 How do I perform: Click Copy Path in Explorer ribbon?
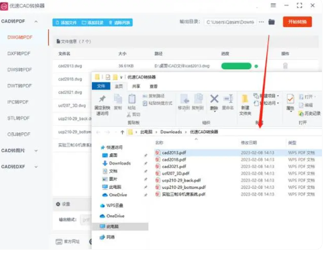pos(154,96)
